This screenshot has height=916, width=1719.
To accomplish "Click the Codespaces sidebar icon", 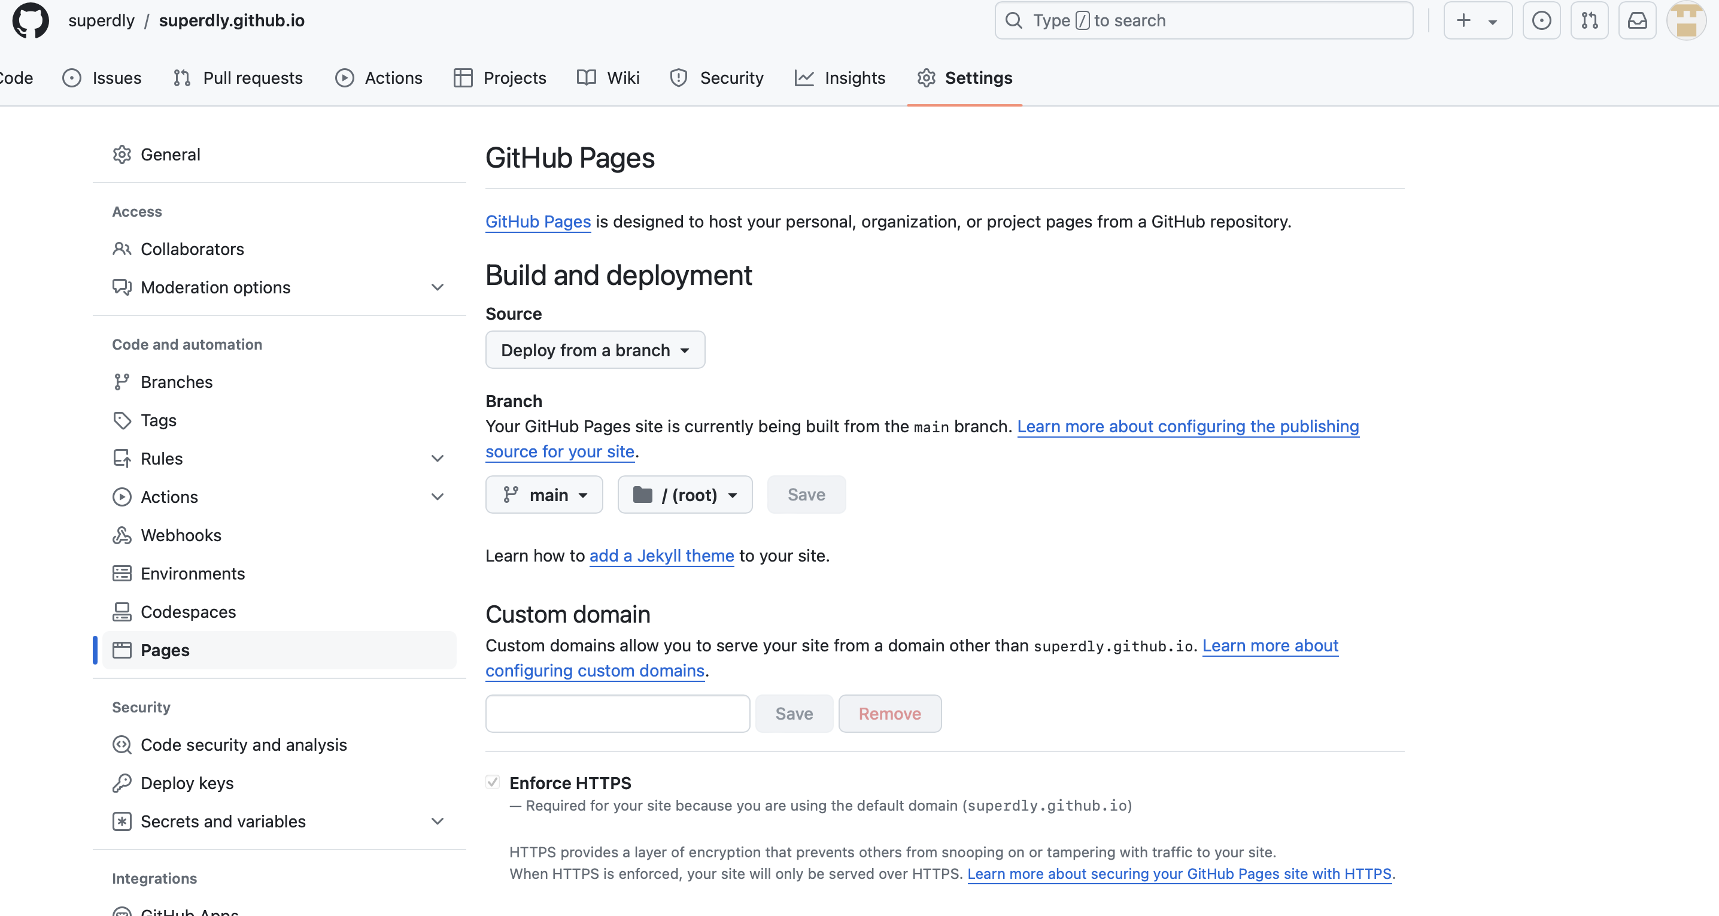I will pos(122,612).
